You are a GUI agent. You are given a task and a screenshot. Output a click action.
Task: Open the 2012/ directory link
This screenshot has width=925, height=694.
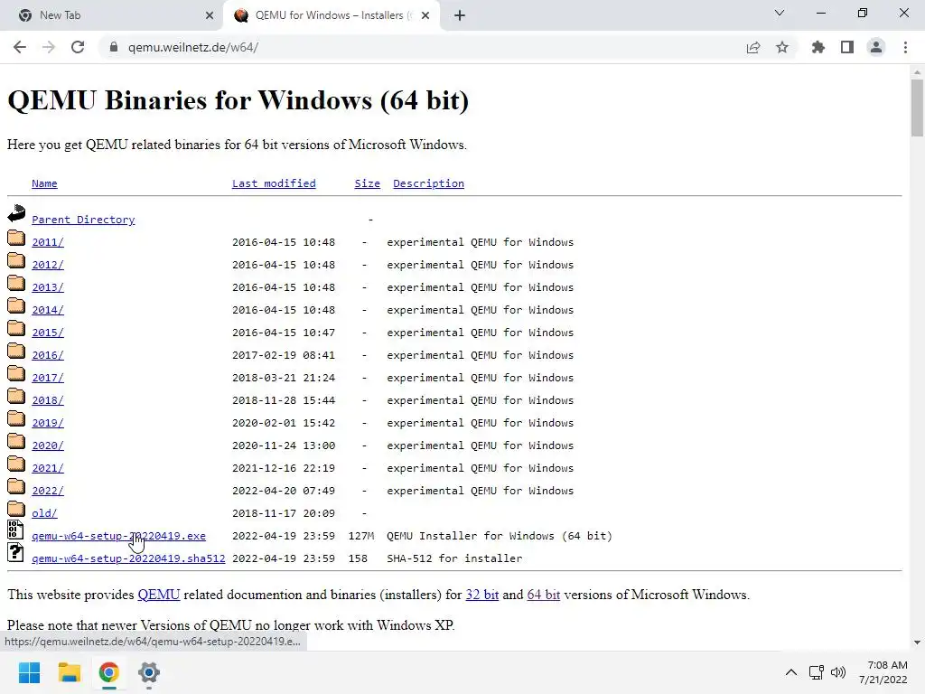pyautogui.click(x=48, y=265)
